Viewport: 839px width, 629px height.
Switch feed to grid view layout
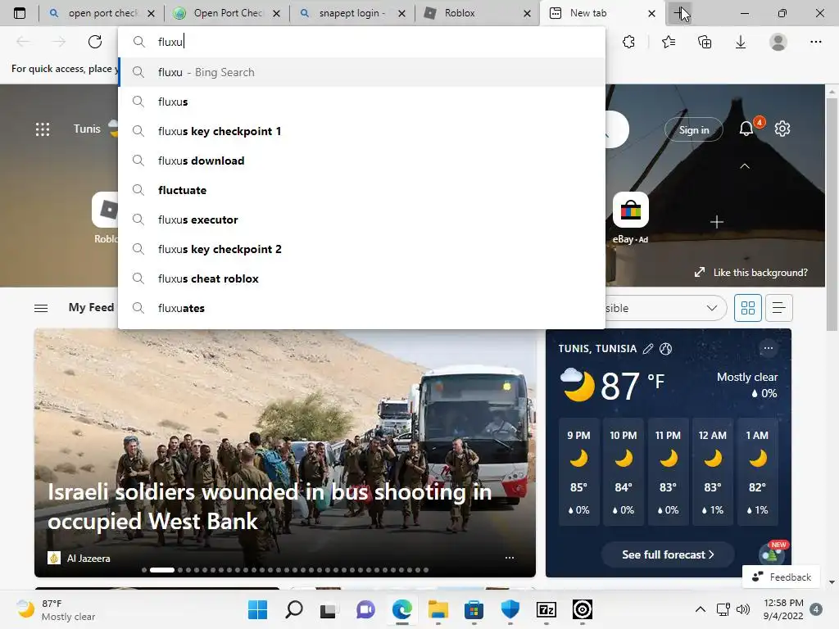click(747, 308)
